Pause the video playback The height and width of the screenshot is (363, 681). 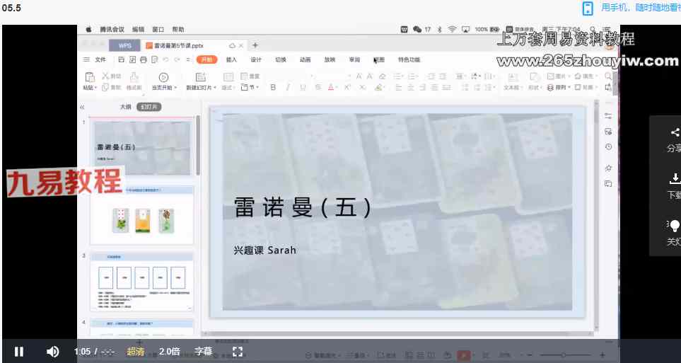pos(19,352)
